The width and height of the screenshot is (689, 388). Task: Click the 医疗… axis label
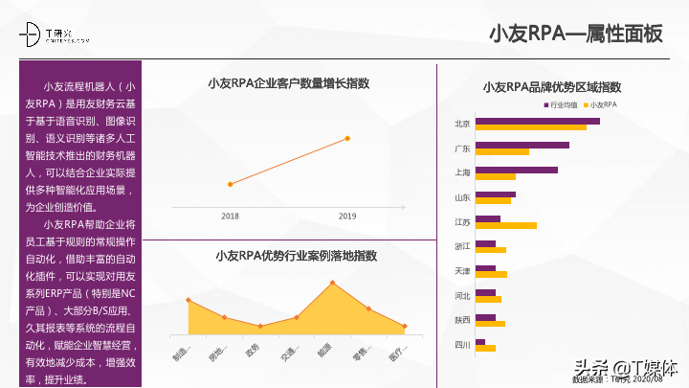click(x=398, y=354)
